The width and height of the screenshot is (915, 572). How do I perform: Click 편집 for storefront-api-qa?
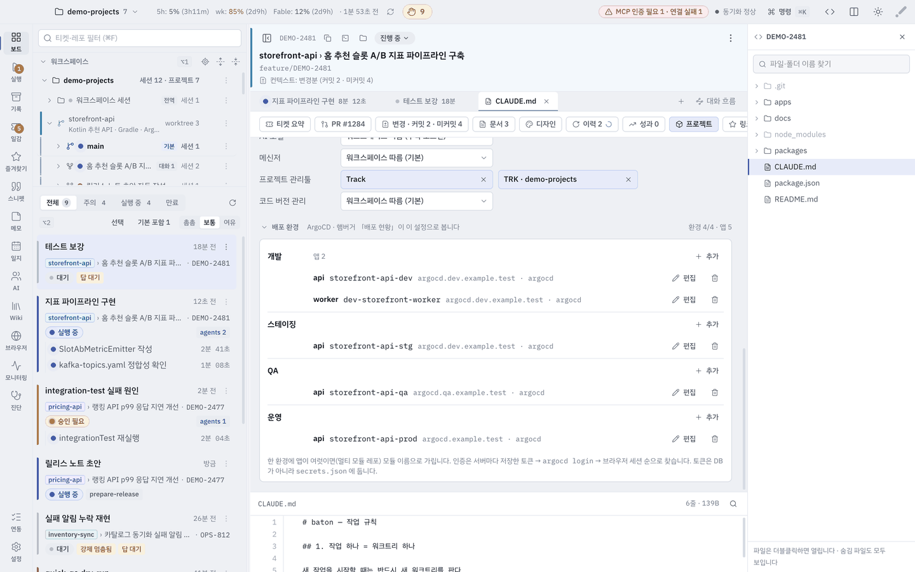pos(684,393)
